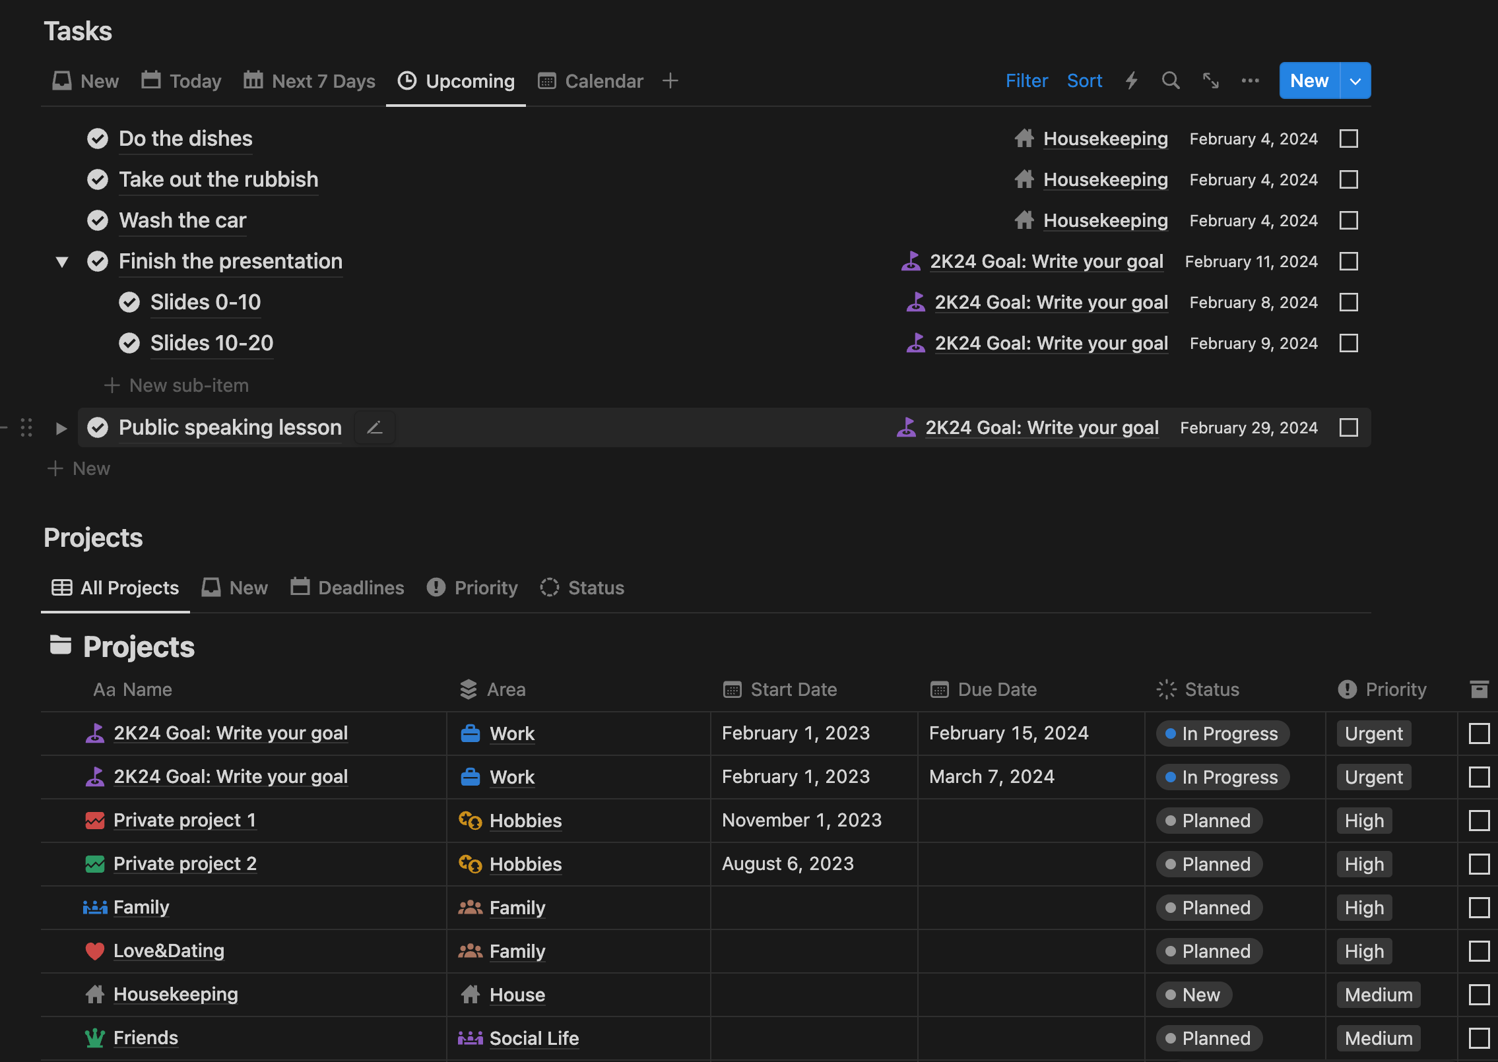Expand the Public speaking lesson toggle

[61, 427]
